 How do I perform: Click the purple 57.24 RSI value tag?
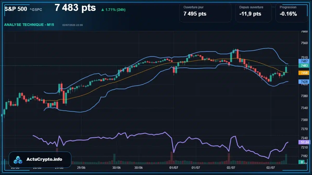pyautogui.click(x=304, y=142)
